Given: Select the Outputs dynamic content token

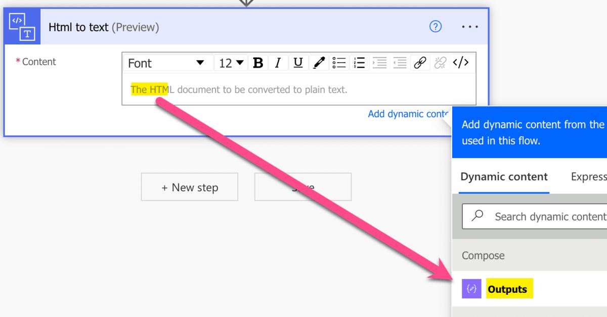Looking at the screenshot, I should 508,289.
